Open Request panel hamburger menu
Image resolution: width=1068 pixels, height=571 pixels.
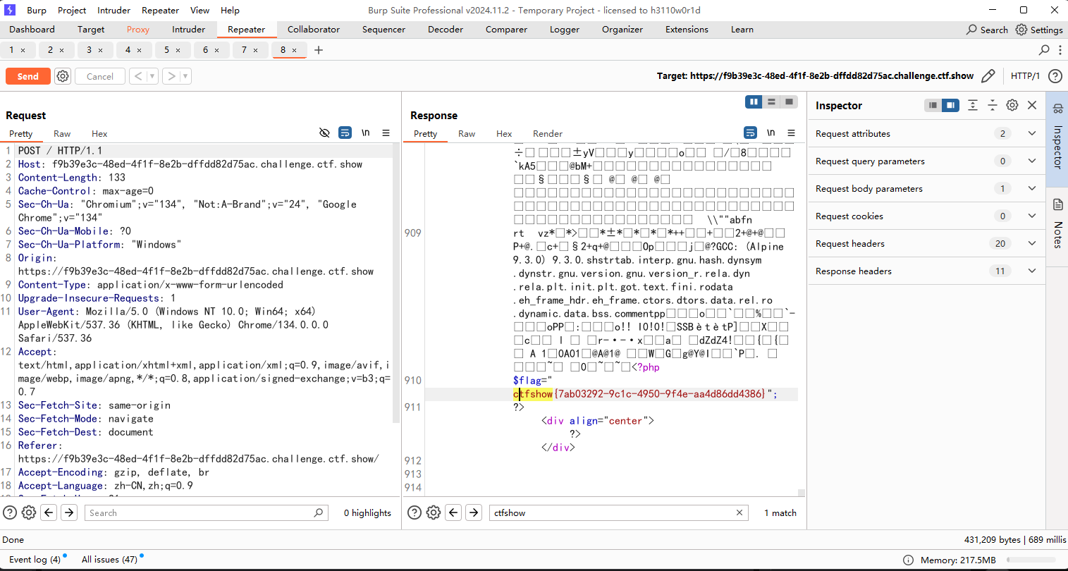point(386,133)
